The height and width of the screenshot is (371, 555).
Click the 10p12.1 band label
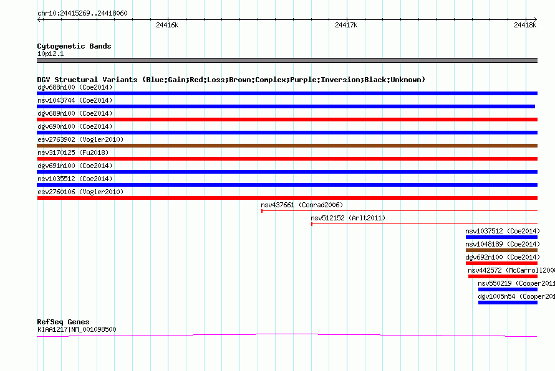coord(51,54)
